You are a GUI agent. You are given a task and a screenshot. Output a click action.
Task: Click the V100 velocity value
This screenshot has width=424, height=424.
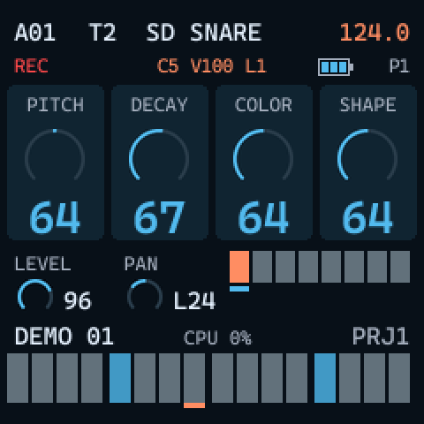(x=212, y=65)
